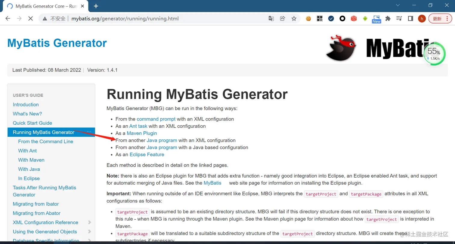Image resolution: width=455 pixels, height=244 pixels.
Task: Click the extension icon labeled New
Action: [376, 19]
